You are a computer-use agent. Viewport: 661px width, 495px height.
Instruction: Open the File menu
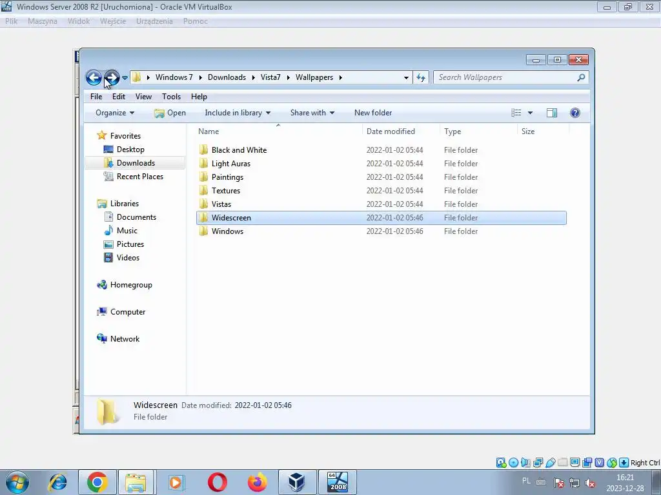pos(96,97)
